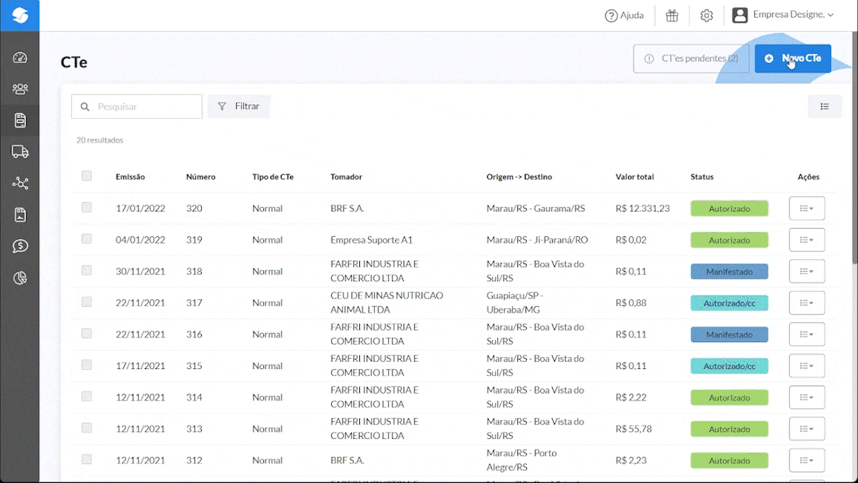
Task: Click the Novo CTe button
Action: point(793,59)
